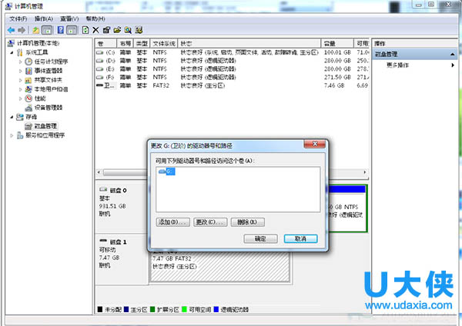
Task: Select 本地用户和组 tree node
Action: [52, 89]
